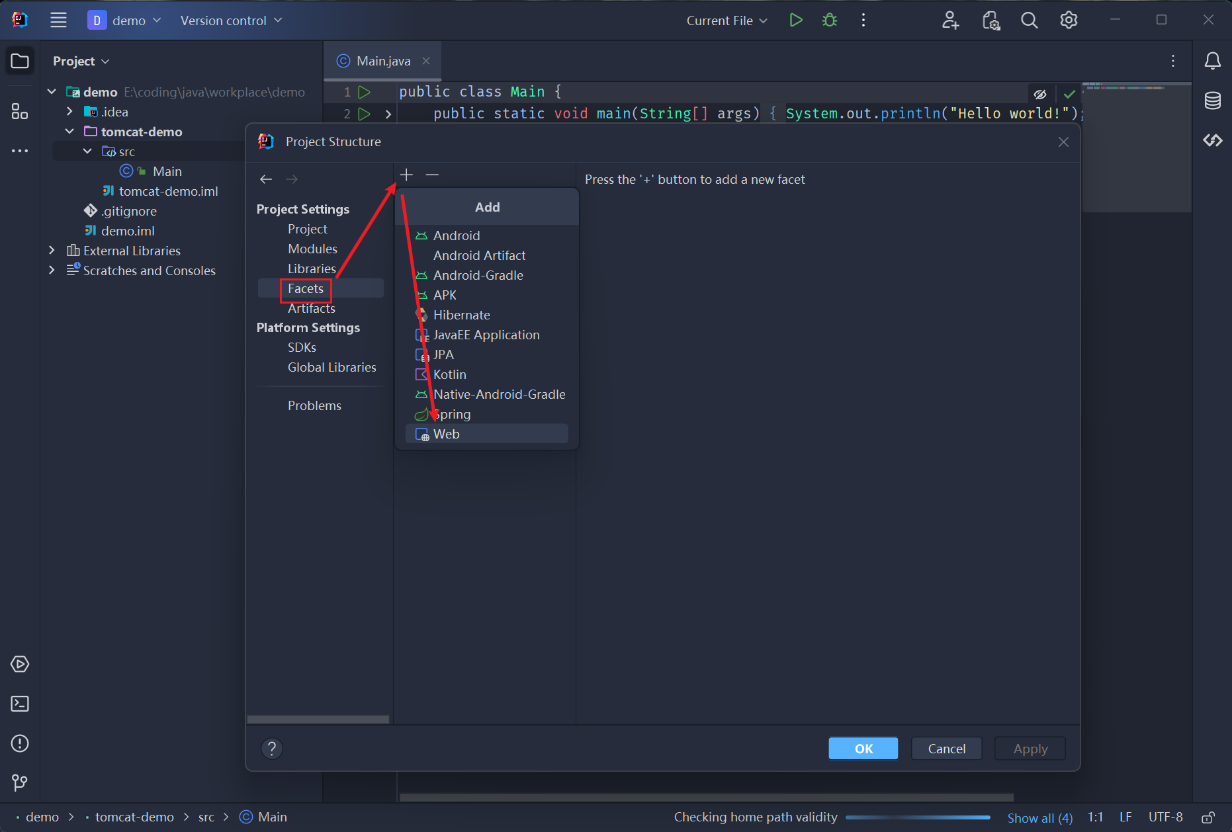This screenshot has height=832, width=1232.
Task: Open Artifacts settings page
Action: [x=311, y=308]
